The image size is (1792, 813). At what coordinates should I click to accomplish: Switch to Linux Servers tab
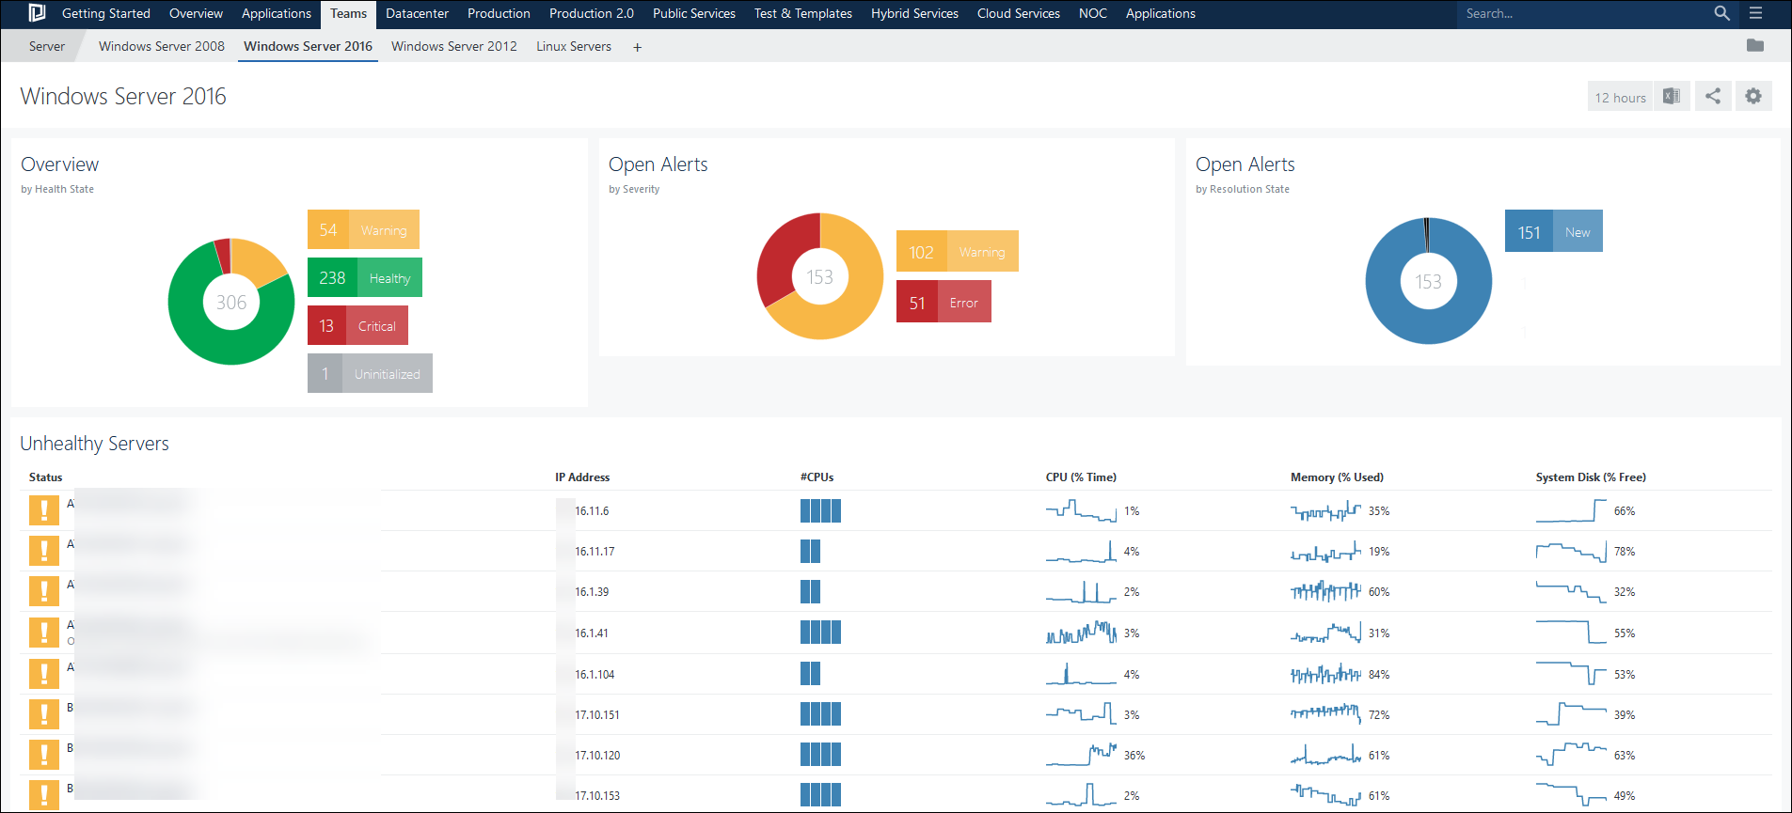[574, 46]
